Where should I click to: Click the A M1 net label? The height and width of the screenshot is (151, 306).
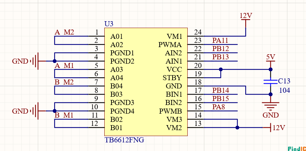pyautogui.click(x=64, y=66)
